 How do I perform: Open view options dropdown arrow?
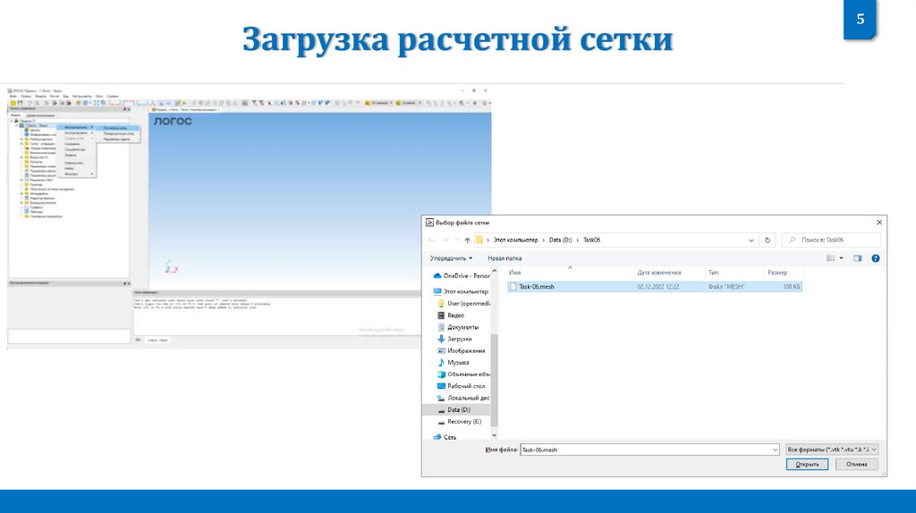point(841,258)
